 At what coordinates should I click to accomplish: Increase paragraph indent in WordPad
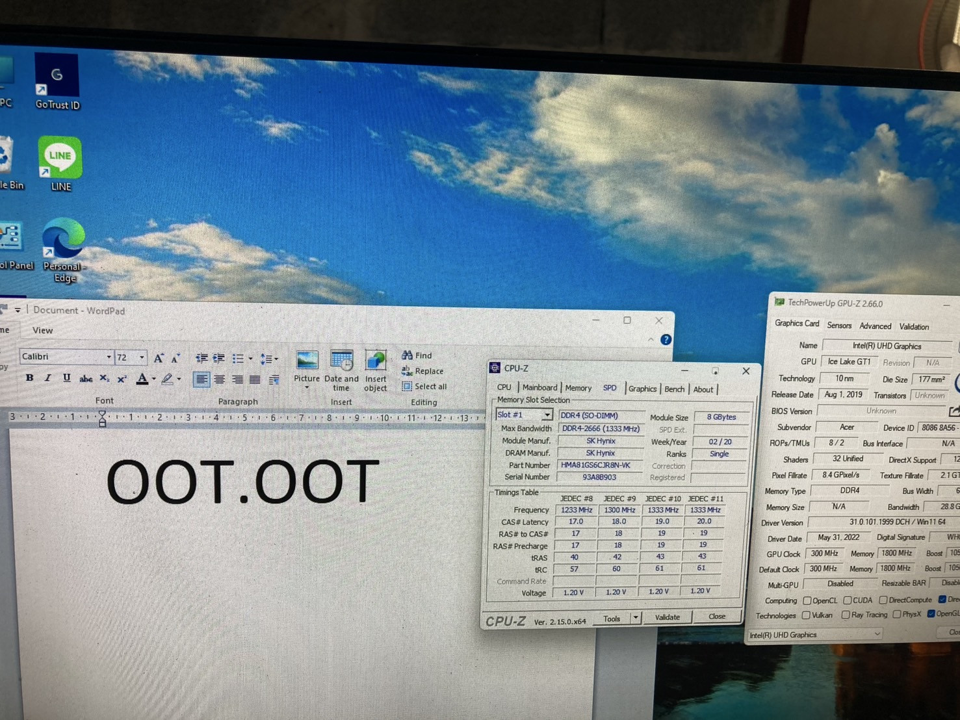point(219,358)
